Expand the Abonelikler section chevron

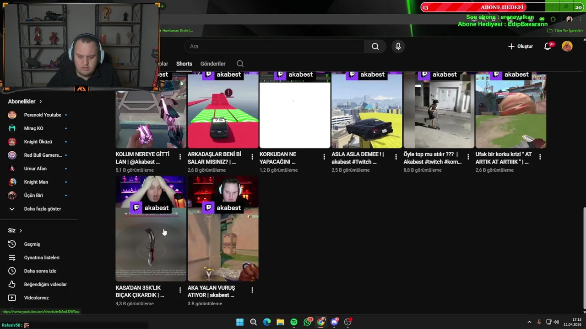(x=40, y=101)
